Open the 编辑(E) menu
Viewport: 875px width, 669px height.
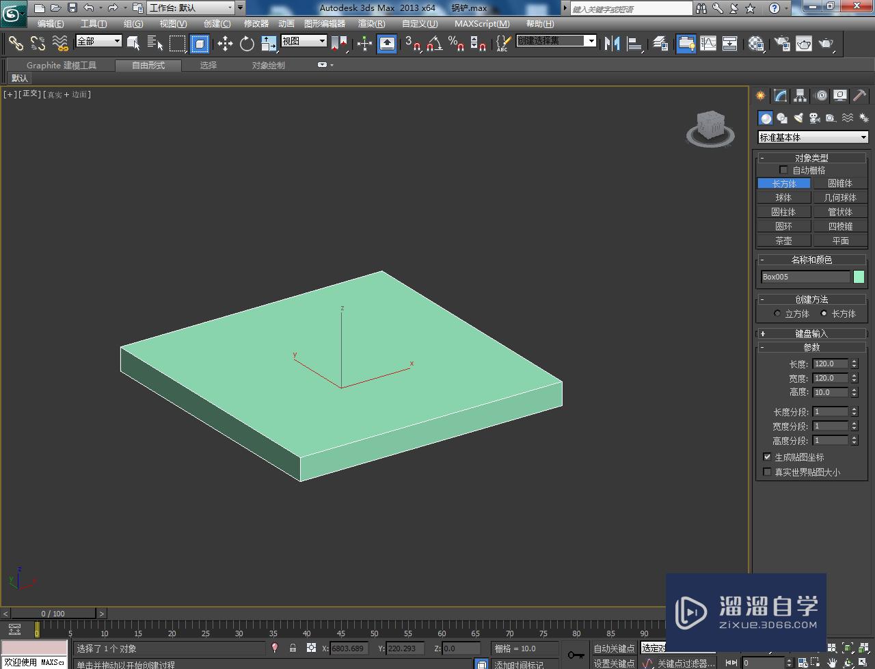click(51, 24)
